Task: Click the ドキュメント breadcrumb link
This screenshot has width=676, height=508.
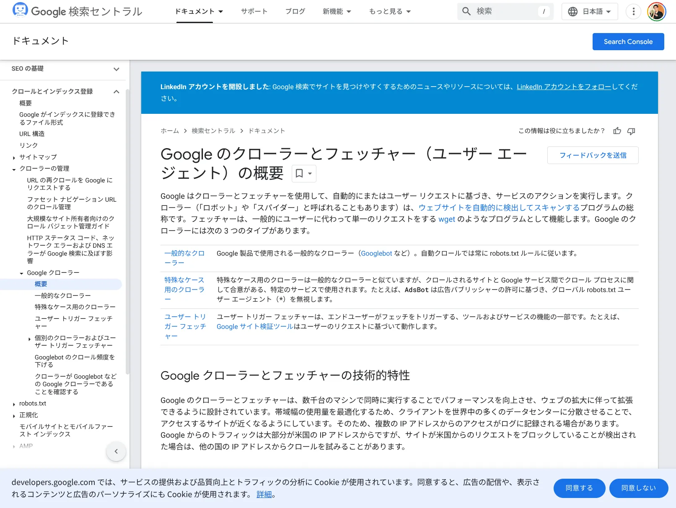Action: pyautogui.click(x=267, y=131)
